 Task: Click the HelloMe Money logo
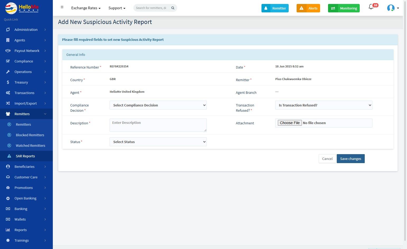click(22, 8)
